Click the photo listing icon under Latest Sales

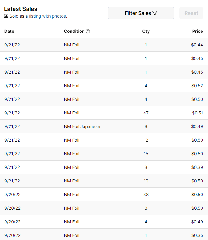click(6, 16)
